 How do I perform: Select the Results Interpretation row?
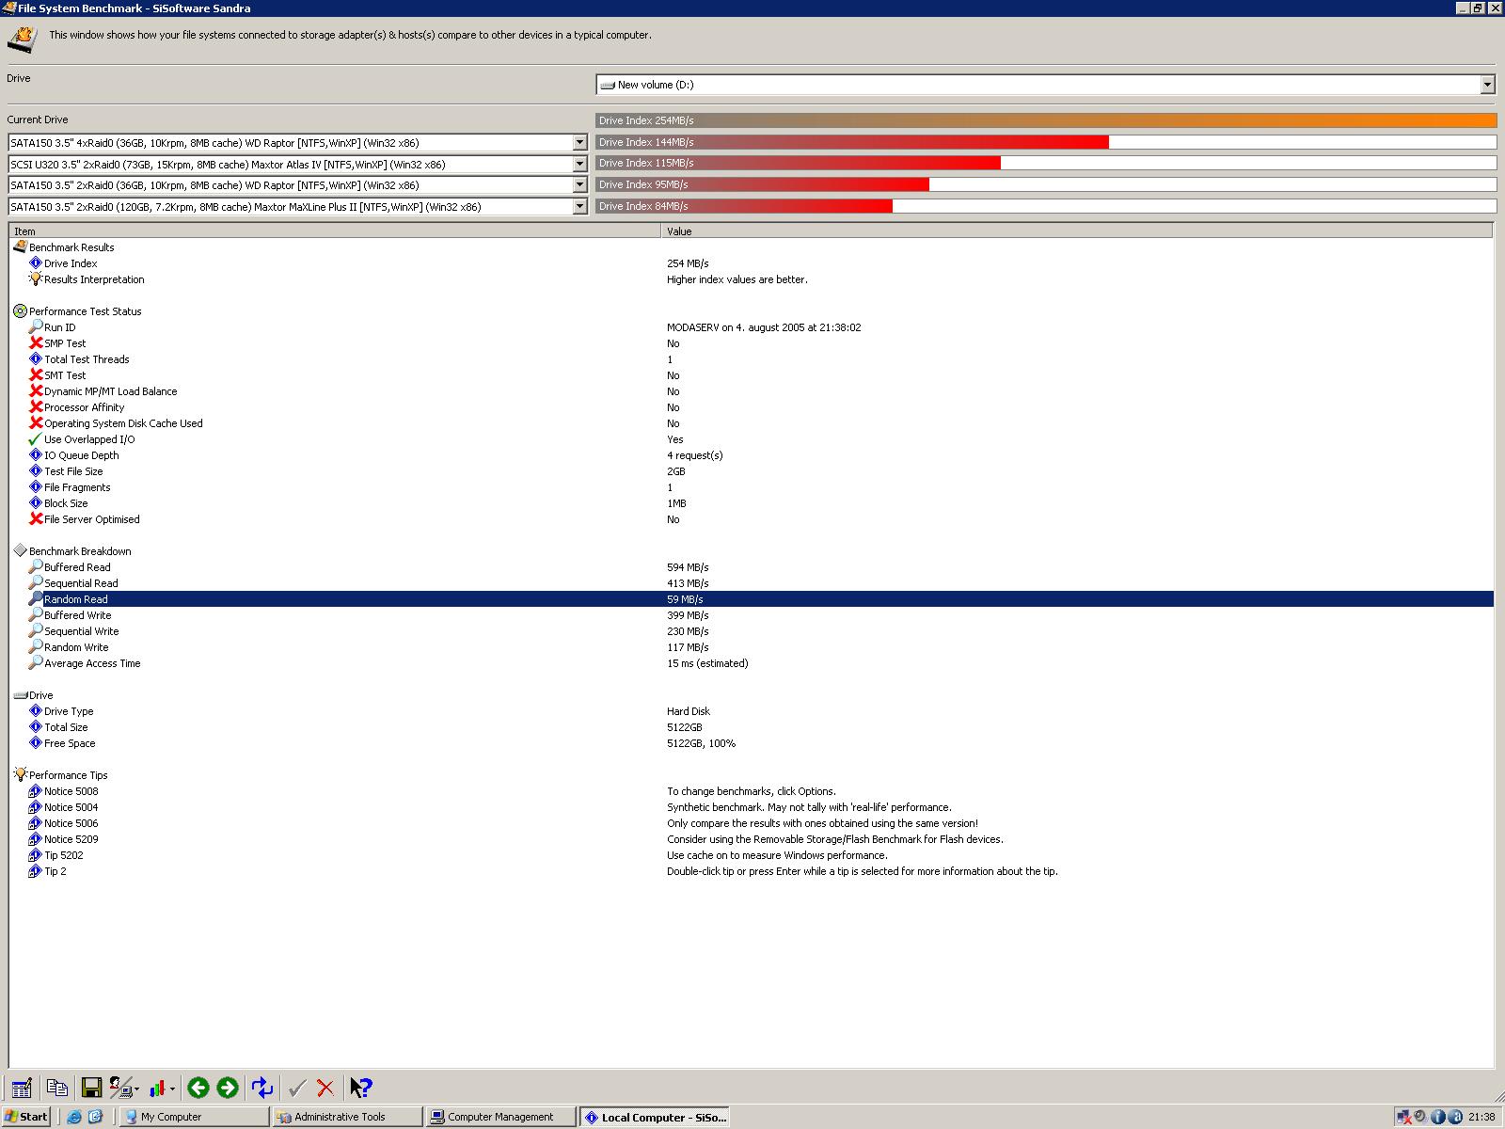pos(752,279)
